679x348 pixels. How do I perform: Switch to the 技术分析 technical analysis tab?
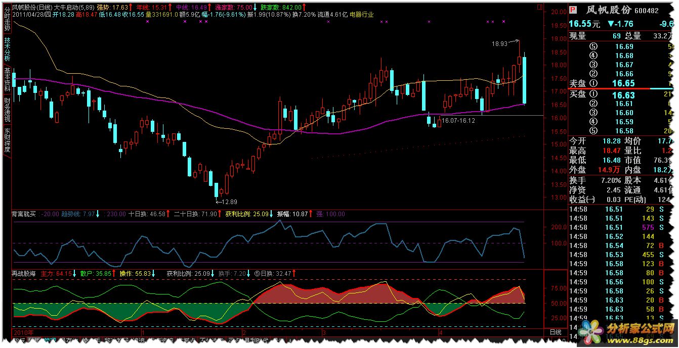7,49
